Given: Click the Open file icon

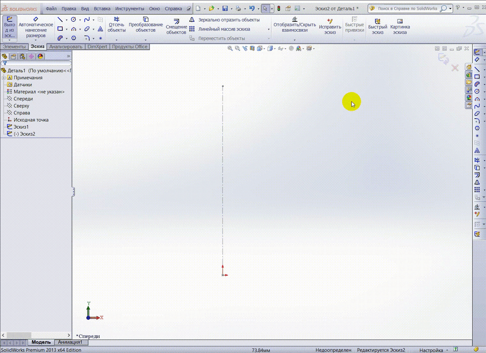Looking at the screenshot, I should [x=211, y=8].
